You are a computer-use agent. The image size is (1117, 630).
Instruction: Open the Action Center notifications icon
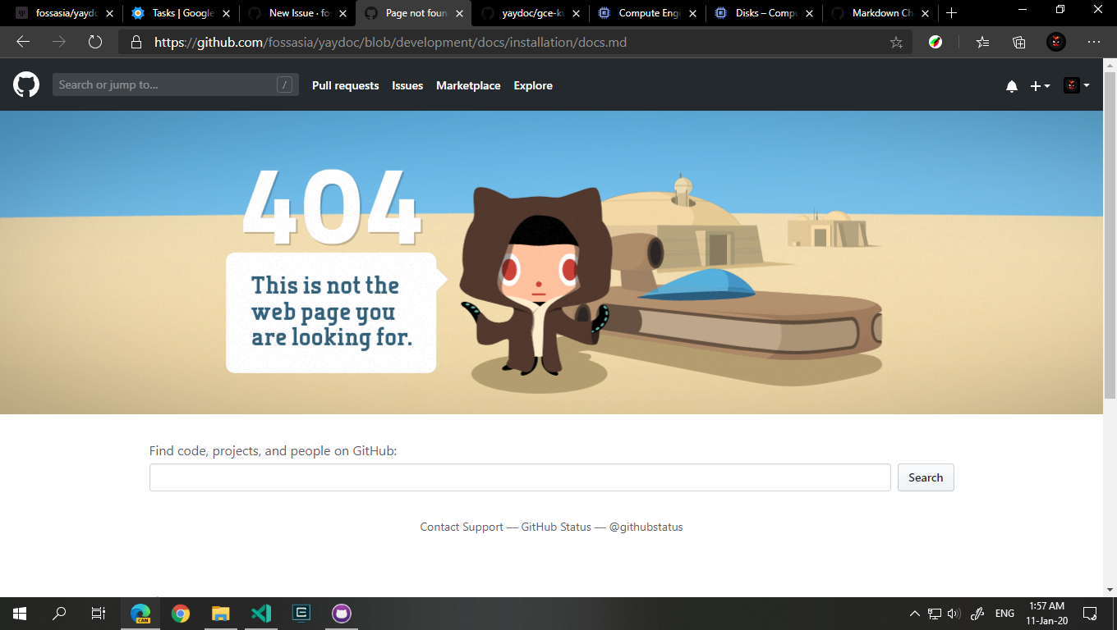[1090, 614]
